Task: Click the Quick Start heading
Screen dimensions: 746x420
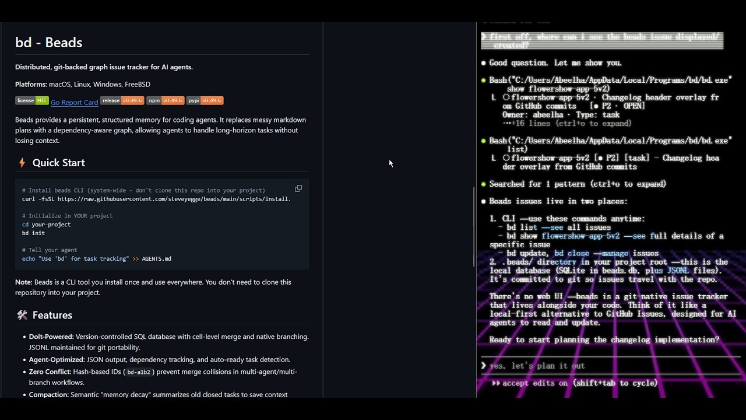Action: coord(59,163)
